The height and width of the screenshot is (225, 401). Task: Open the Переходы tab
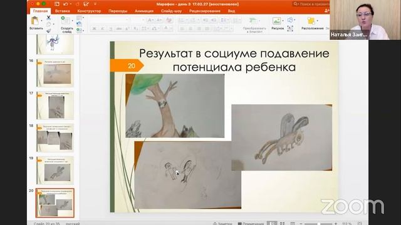pos(118,11)
